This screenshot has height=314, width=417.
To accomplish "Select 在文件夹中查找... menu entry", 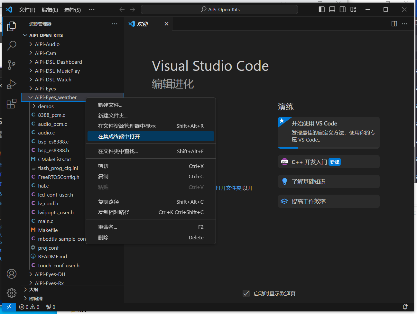I will tap(151, 151).
